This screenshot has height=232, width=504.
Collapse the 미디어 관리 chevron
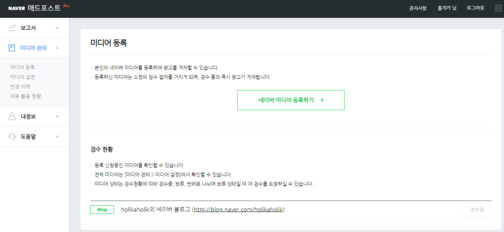pos(57,48)
